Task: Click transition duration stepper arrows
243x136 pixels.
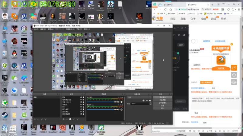Action: tap(150, 104)
